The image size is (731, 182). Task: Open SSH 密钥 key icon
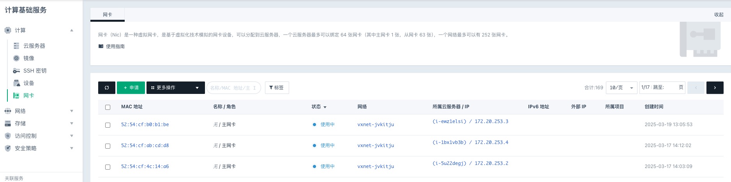[16, 71]
